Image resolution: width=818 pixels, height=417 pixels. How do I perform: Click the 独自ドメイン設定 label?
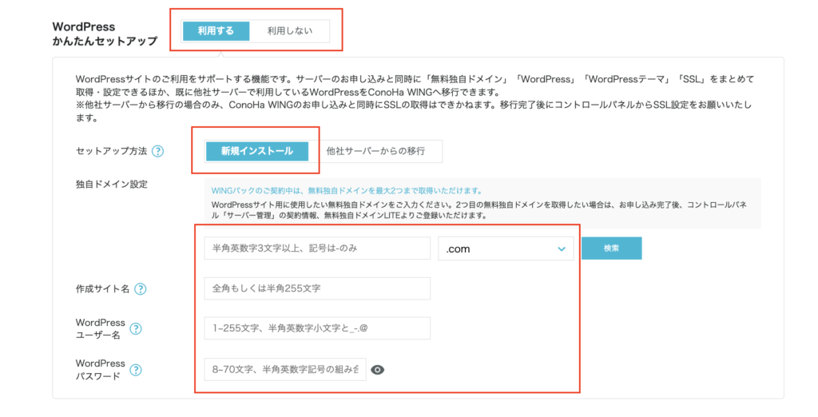click(x=112, y=185)
